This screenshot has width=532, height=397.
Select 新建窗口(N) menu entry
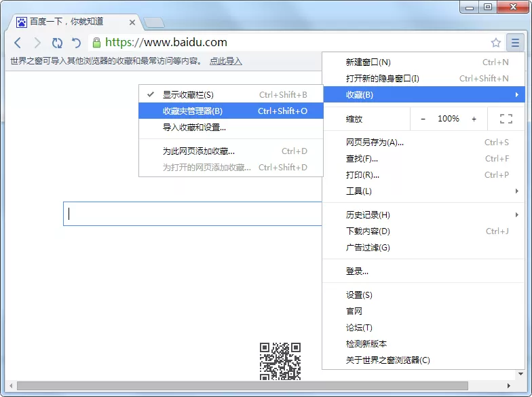[423, 62]
